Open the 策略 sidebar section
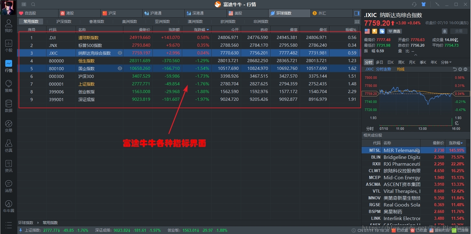Image resolution: width=471 pixels, height=234 pixels. 8,86
